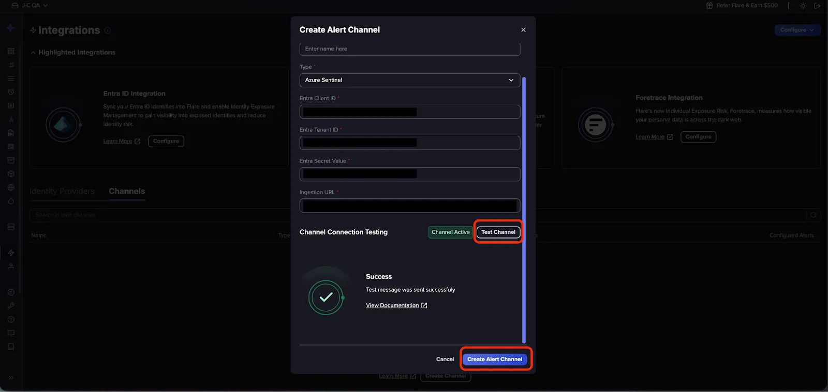The height and width of the screenshot is (392, 828).
Task: Open the four-squares dashboard icon in sidebar
Action: tap(11, 51)
